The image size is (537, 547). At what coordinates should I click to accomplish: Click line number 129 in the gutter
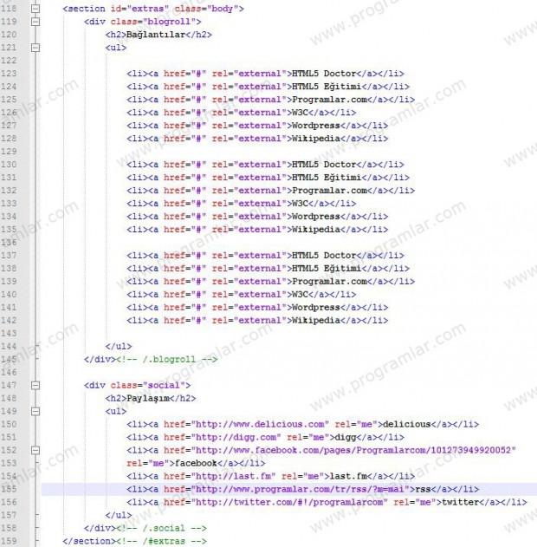pos(9,152)
